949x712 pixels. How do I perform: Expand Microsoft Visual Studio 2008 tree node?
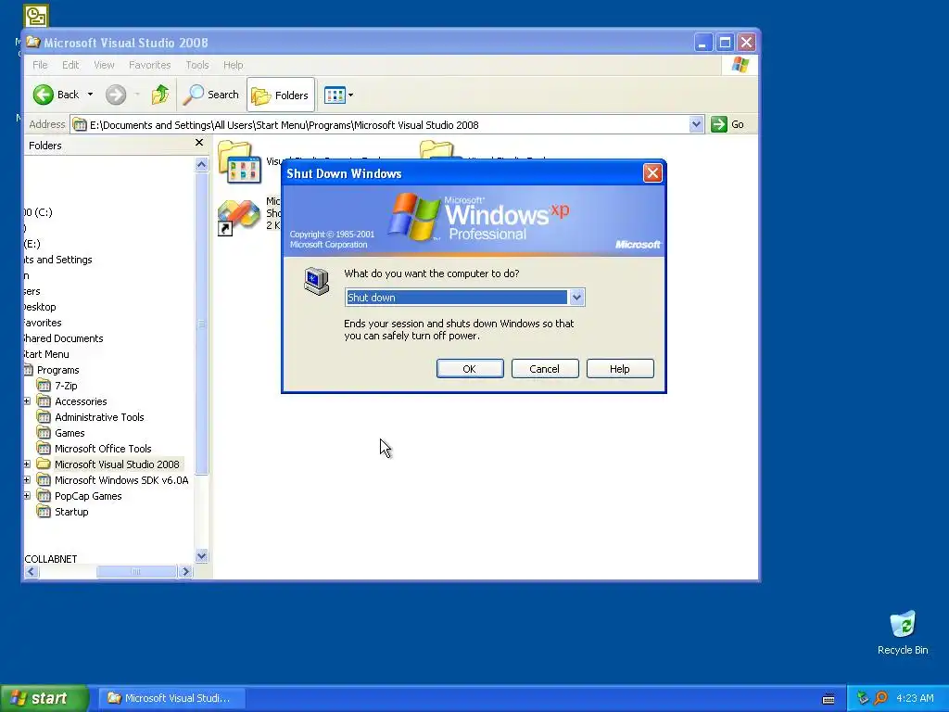27,464
